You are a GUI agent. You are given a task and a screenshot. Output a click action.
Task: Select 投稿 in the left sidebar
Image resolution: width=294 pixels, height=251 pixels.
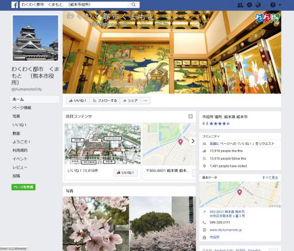pos(16,176)
